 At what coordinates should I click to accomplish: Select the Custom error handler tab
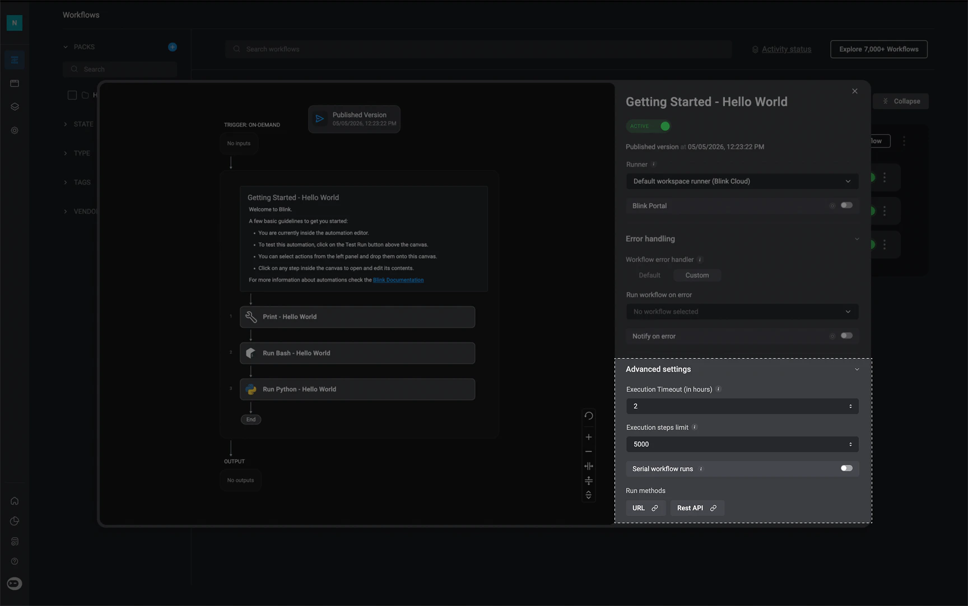(697, 275)
